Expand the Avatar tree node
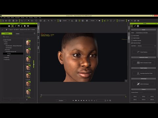 4,42
